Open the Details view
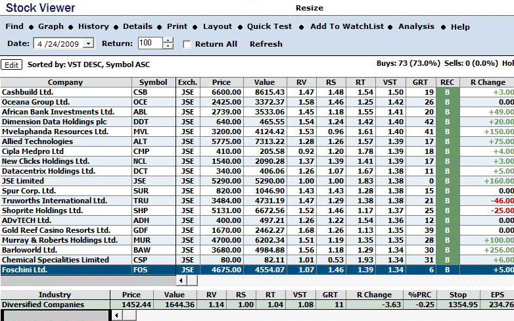 point(137,27)
